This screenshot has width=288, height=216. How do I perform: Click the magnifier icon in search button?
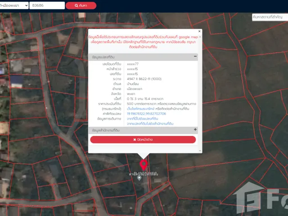[76, 5]
